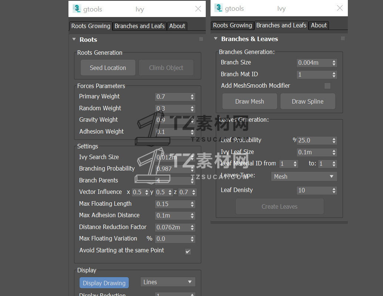Screen dimensions: 383x296
Task: Open the About tab in left window
Action: pos(177,26)
